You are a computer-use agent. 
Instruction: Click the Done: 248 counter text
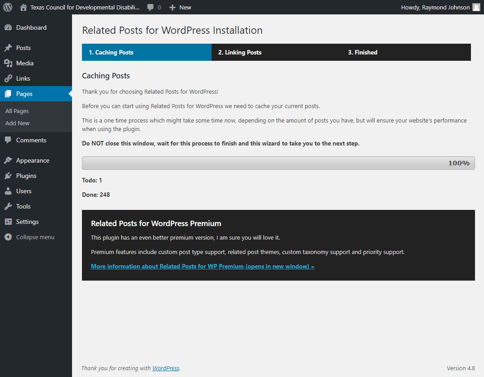click(96, 195)
